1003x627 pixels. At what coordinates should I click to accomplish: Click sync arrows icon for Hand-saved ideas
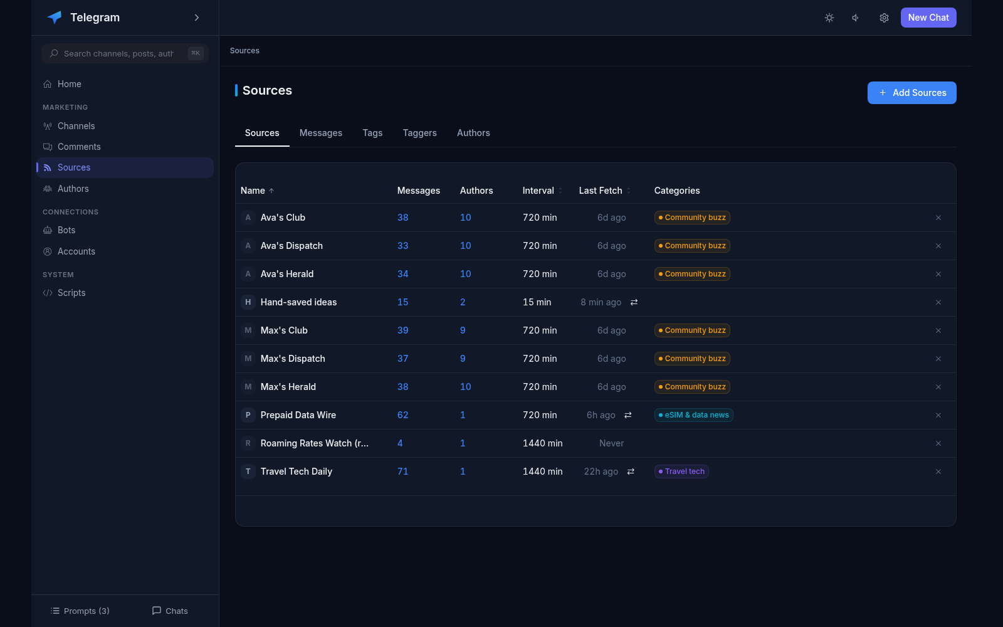coord(634,302)
